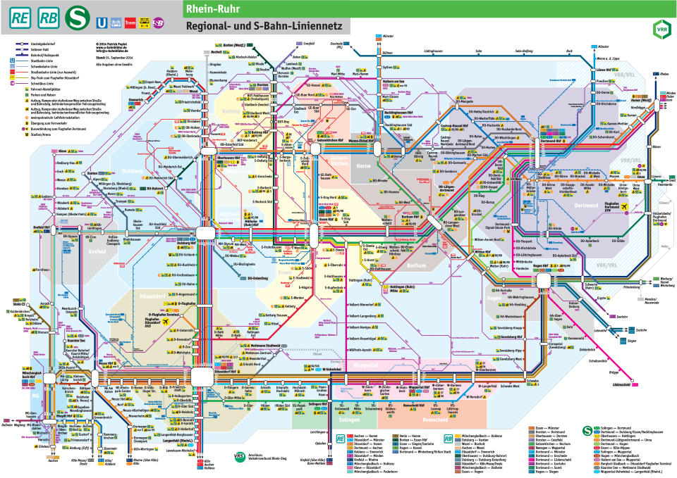The height and width of the screenshot is (478, 677).
Task: Click the large green S-Bahn logo in header
Action: click(x=78, y=18)
